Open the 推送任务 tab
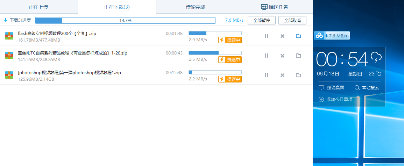The height and width of the screenshot is (166, 404). click(x=275, y=7)
